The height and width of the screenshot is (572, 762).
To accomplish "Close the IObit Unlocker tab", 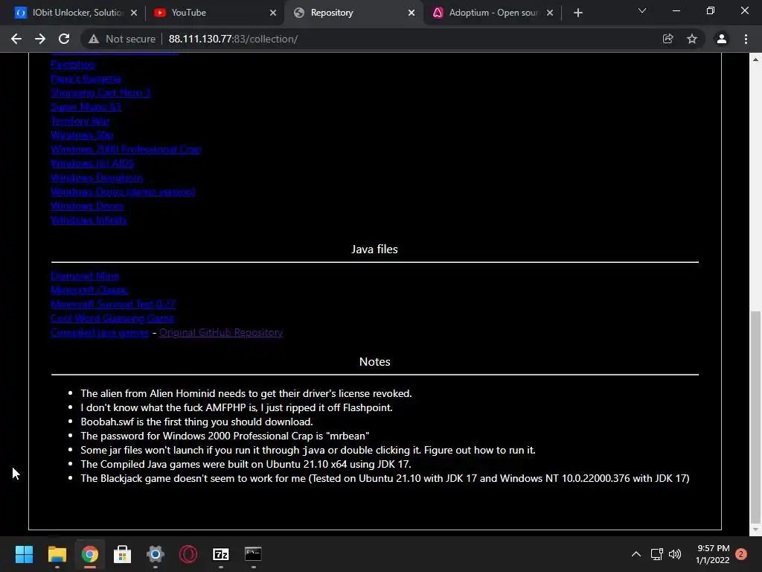I will (134, 13).
